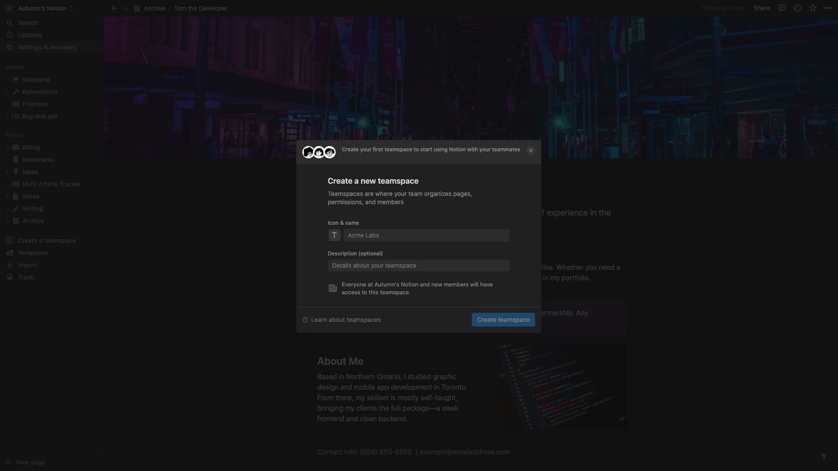Viewport: 838px width, 471px height.
Task: Click the Notes document icon
Action: pyautogui.click(x=16, y=196)
